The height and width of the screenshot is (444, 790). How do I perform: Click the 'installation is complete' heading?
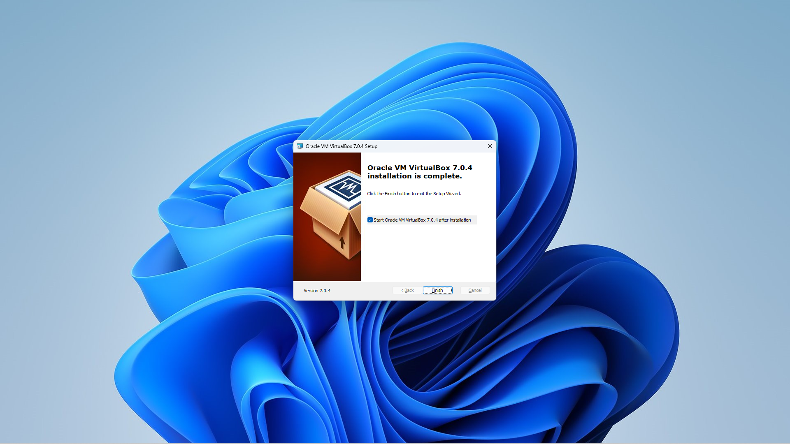coord(414,176)
